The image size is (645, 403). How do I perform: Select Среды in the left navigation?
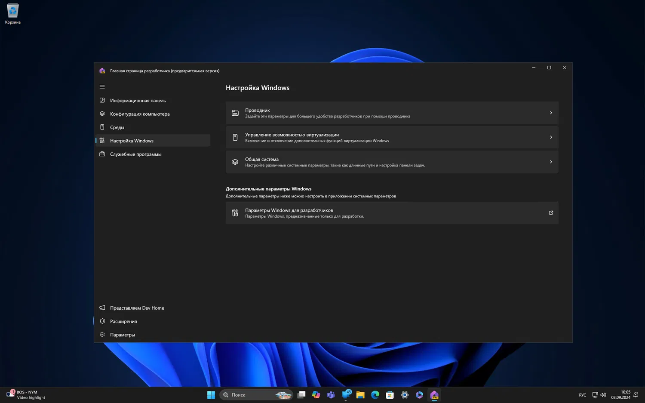tap(117, 127)
